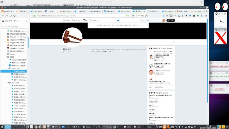Click 他のアドレス帳に接続する link
The height and width of the screenshot is (129, 229).
(156, 87)
